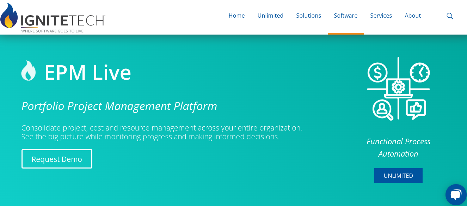Open the Services menu
The width and height of the screenshot is (467, 206).
[x=381, y=16]
